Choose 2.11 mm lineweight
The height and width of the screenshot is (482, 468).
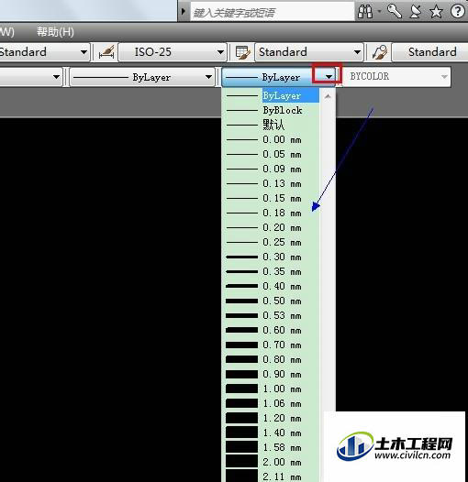271,477
